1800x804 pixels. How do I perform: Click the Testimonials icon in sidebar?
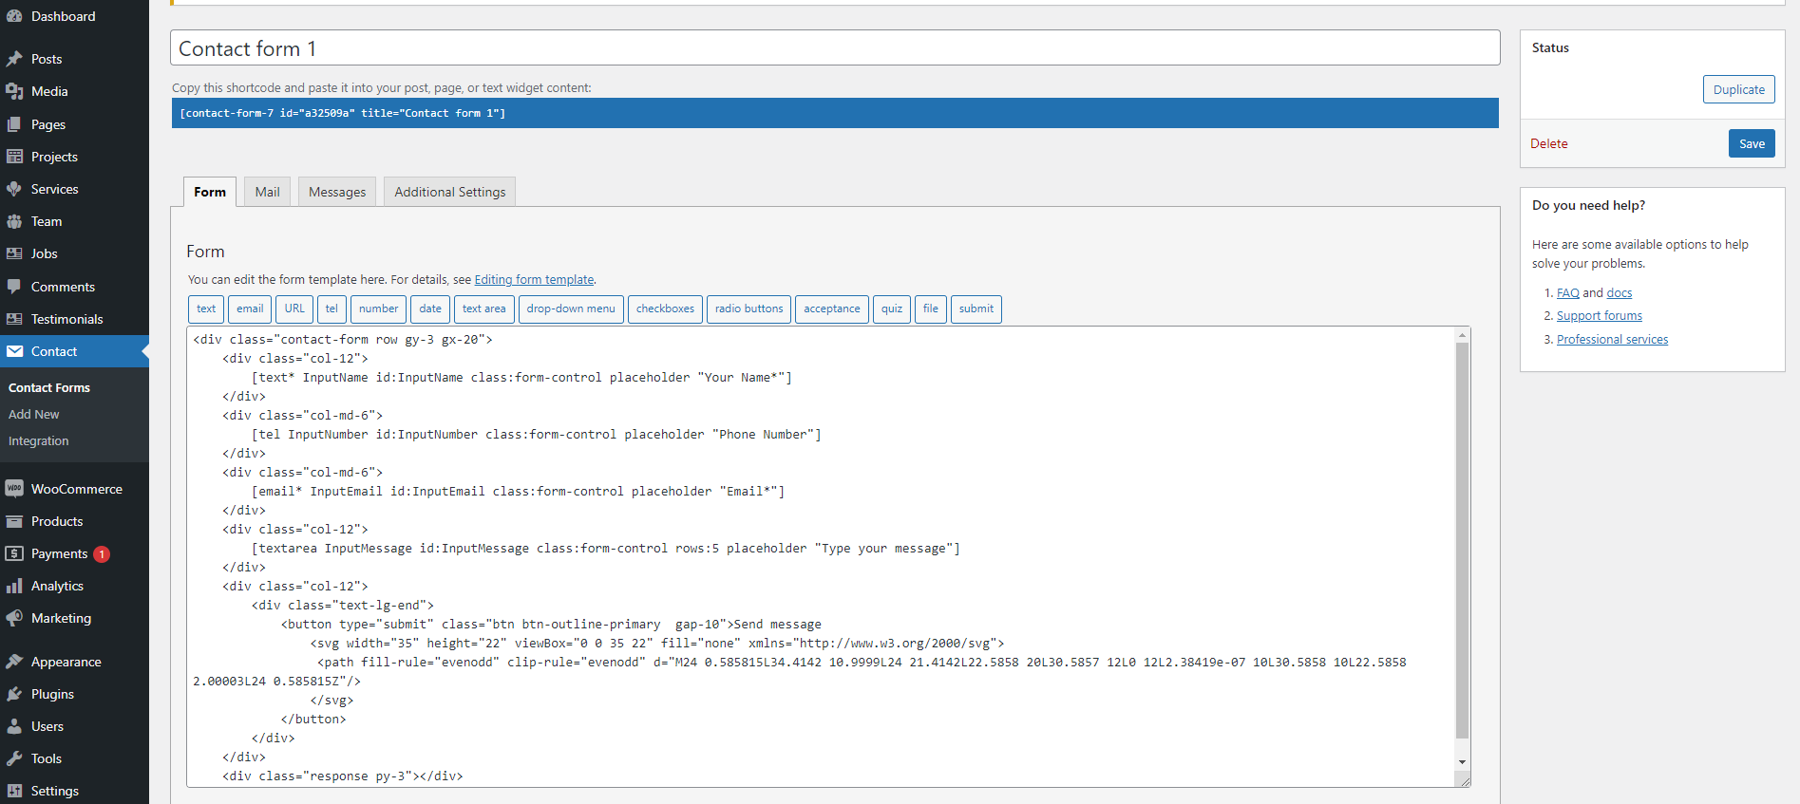click(x=14, y=319)
